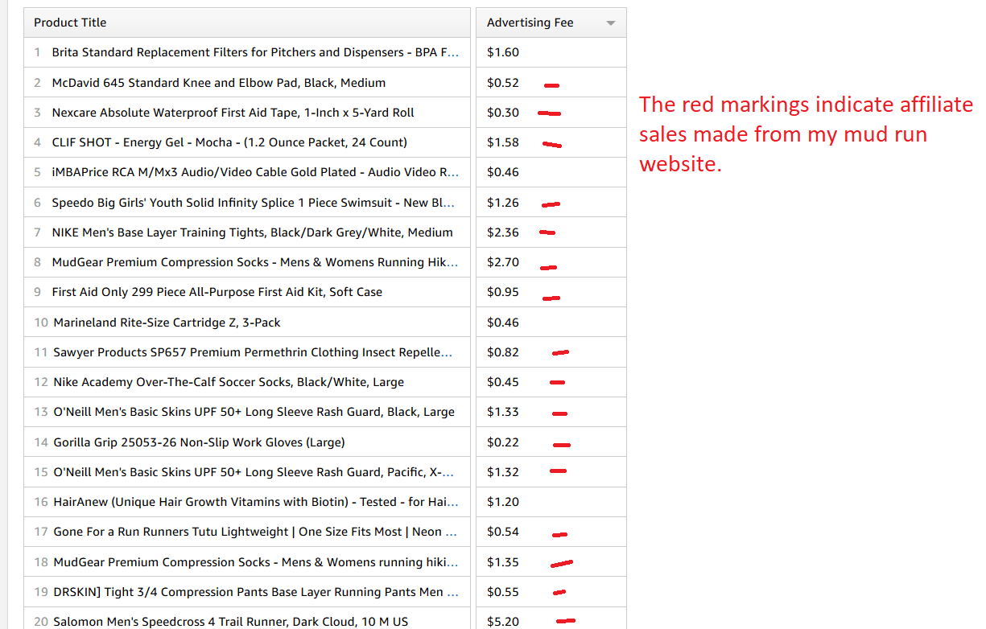Select the $1.20 fee for HairAnew vitamins
986x629 pixels.
coord(503,502)
